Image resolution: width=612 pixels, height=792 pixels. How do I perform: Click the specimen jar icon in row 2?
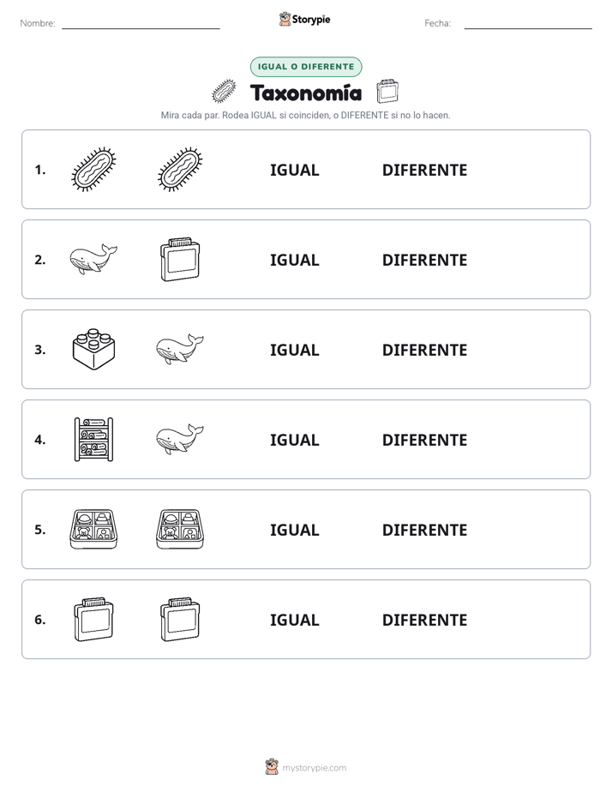click(x=180, y=259)
